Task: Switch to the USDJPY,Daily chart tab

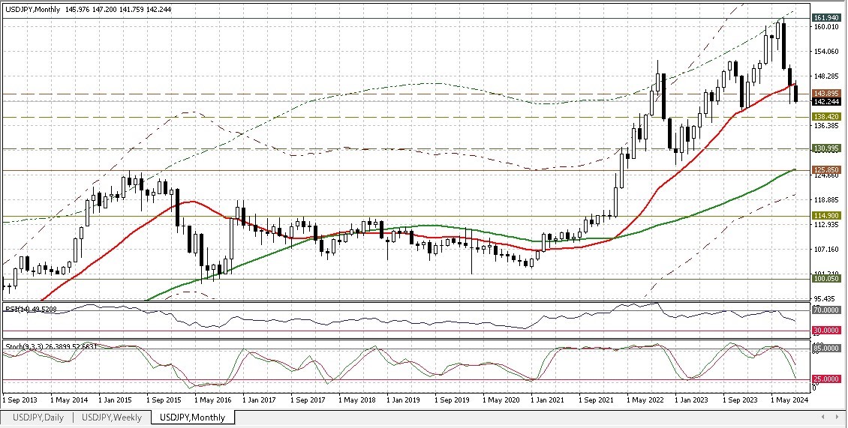Action: (x=38, y=418)
